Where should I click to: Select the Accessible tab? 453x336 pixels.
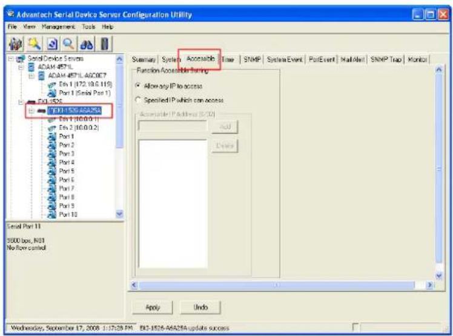(200, 59)
